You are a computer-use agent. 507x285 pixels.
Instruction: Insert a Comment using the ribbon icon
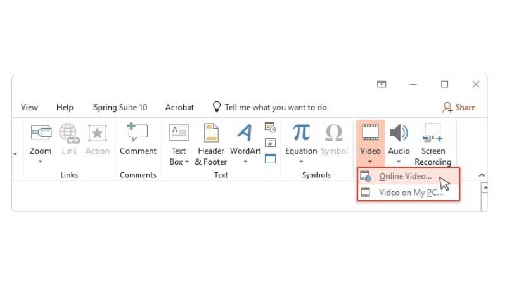pyautogui.click(x=138, y=132)
